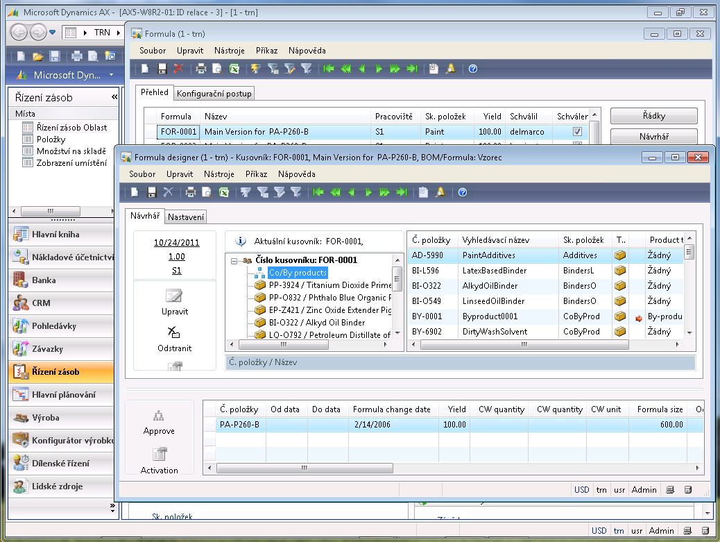Click Č. položky / Název field
The width and height of the screenshot is (720, 542).
click(x=460, y=362)
